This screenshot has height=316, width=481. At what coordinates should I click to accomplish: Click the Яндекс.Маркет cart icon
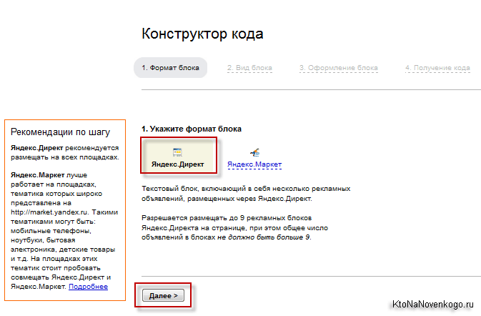click(x=254, y=152)
